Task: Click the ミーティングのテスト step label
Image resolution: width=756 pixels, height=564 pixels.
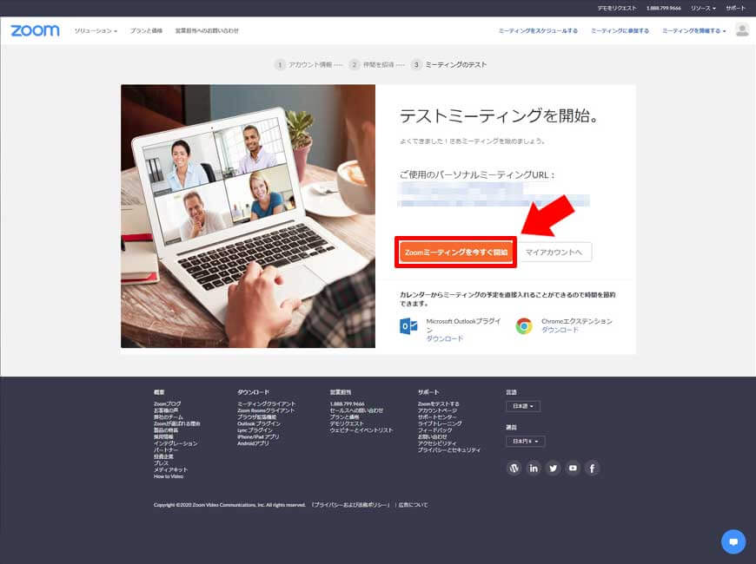Action: 456,64
